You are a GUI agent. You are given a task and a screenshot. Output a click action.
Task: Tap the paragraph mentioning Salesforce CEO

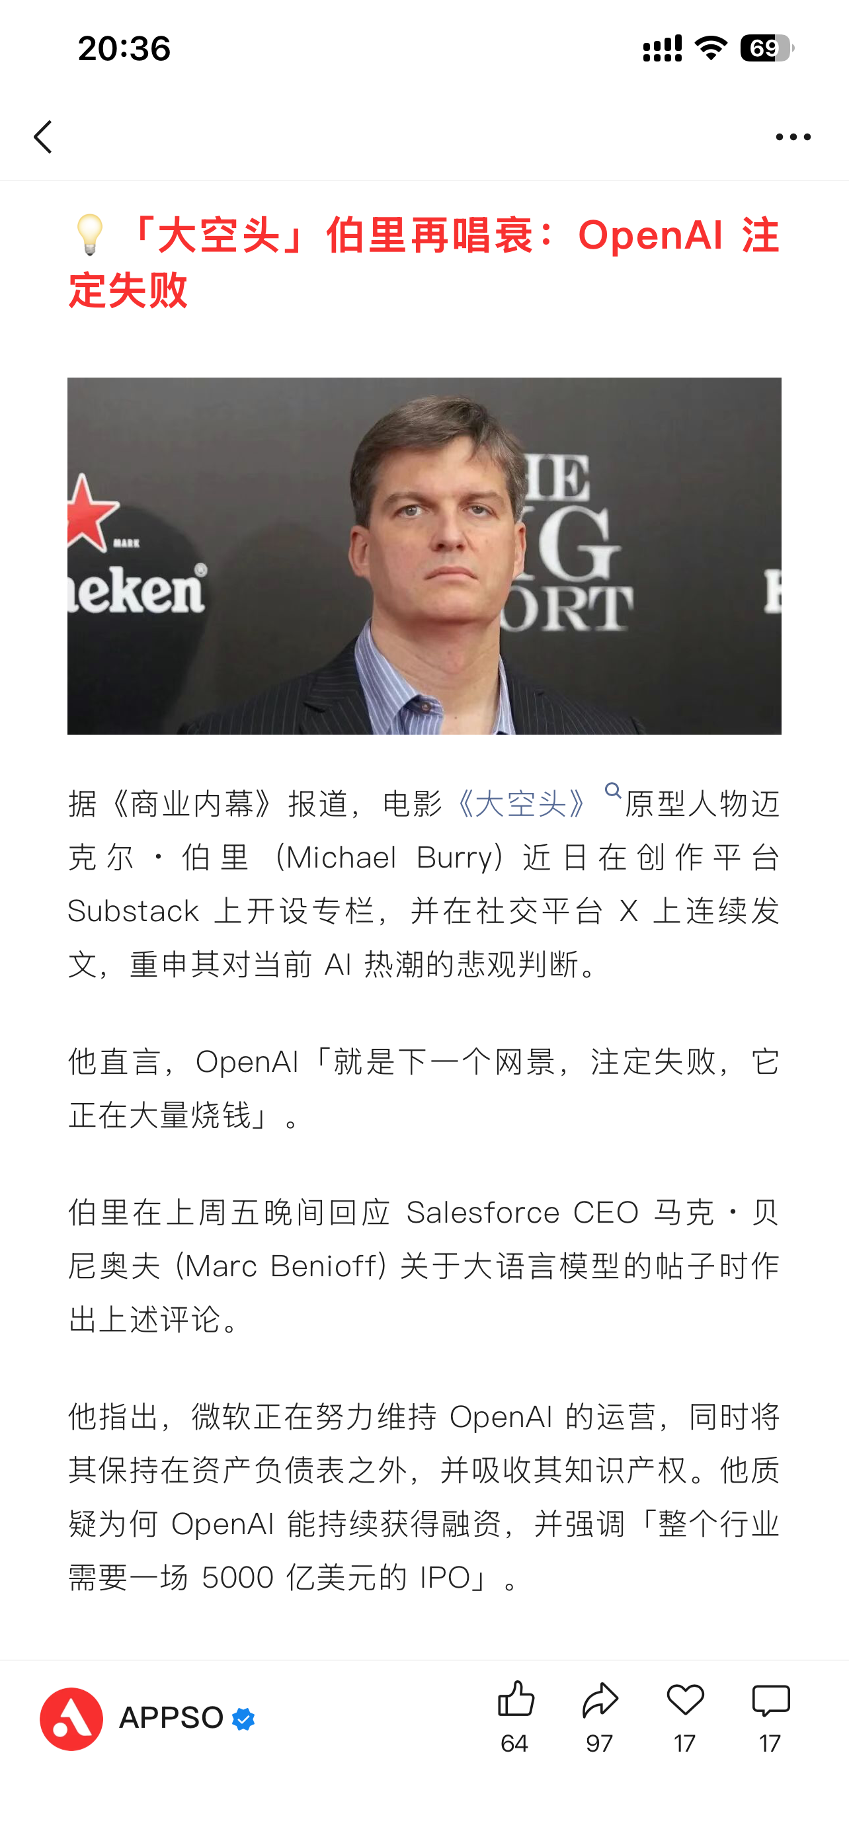(424, 1266)
